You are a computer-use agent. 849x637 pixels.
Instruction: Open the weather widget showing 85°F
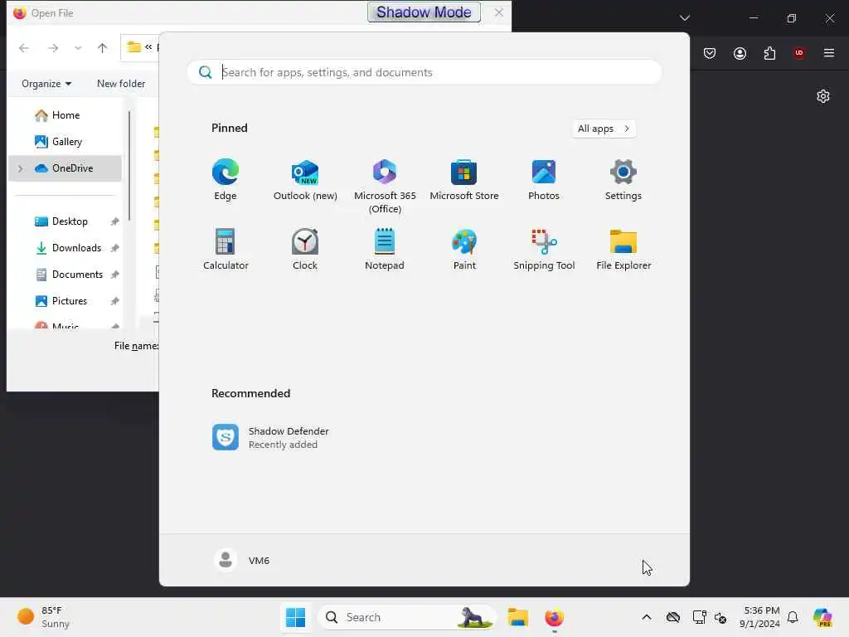45,617
